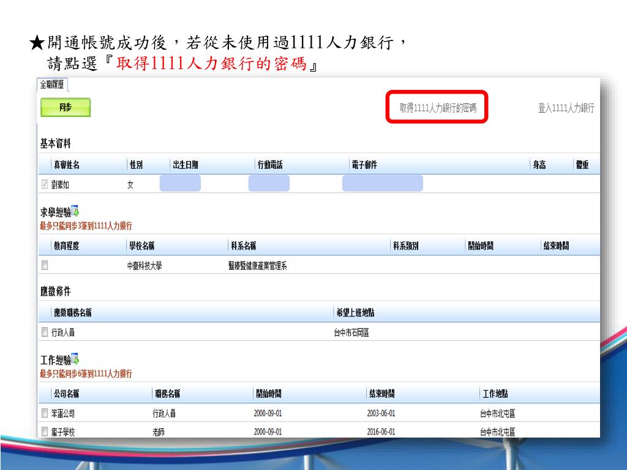Click the 希望上班地點 column header
The width and height of the screenshot is (627, 470).
[356, 313]
